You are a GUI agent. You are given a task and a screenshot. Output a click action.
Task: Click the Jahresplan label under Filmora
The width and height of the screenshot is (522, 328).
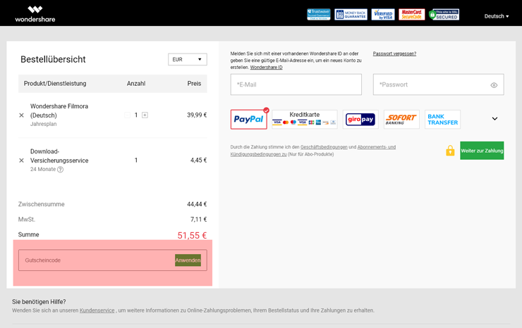coord(44,124)
